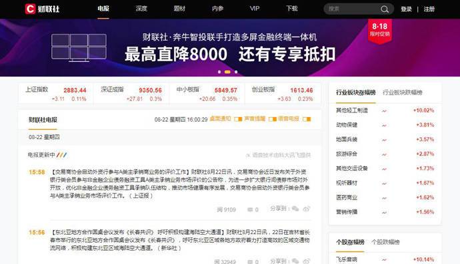Open the VIP navigation tab
Screen dimensions: 460x264
(x=255, y=9)
